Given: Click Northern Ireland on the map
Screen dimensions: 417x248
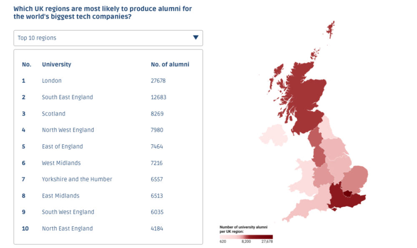Looking at the screenshot, I should pos(273,138).
